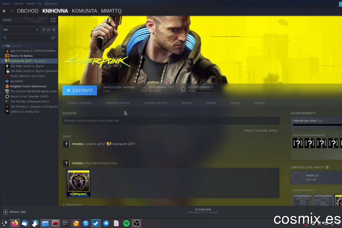Open the collections grid view icon

pyautogui.click(x=53, y=20)
